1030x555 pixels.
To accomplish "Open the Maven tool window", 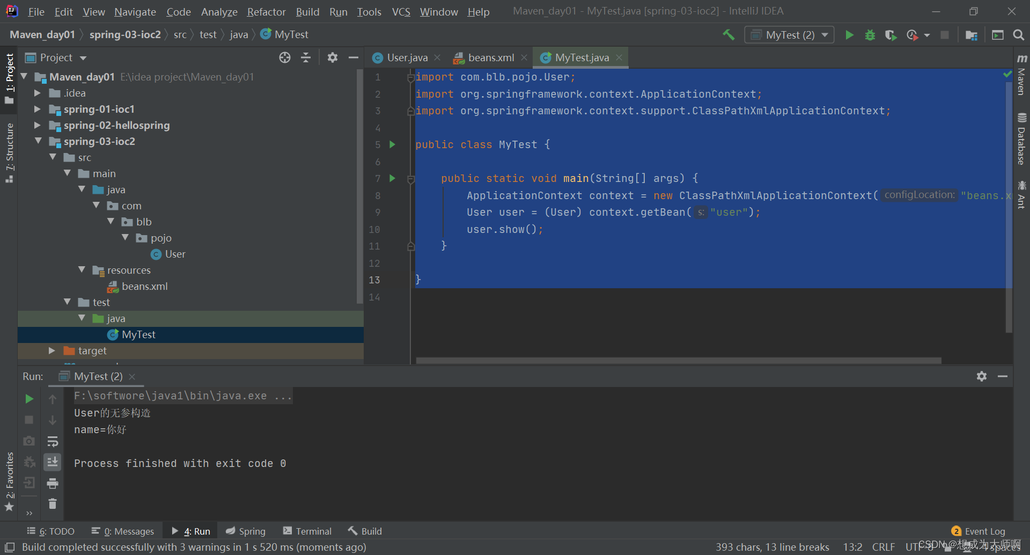I will click(1021, 75).
